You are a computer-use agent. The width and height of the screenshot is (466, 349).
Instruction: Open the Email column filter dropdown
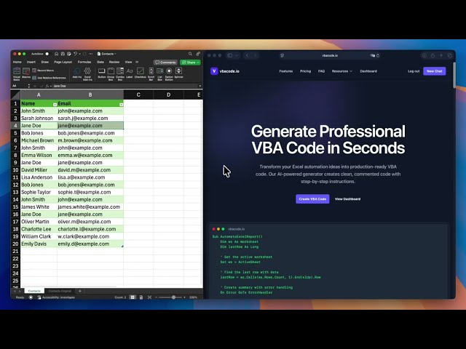click(x=122, y=105)
